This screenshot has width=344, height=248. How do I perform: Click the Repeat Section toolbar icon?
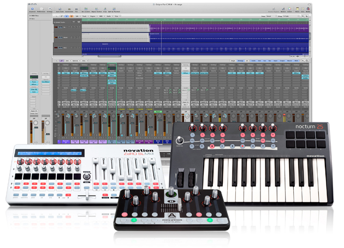coord(97,10)
